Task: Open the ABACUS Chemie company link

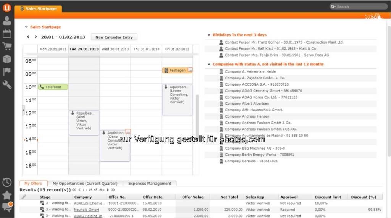Action: pos(88,203)
